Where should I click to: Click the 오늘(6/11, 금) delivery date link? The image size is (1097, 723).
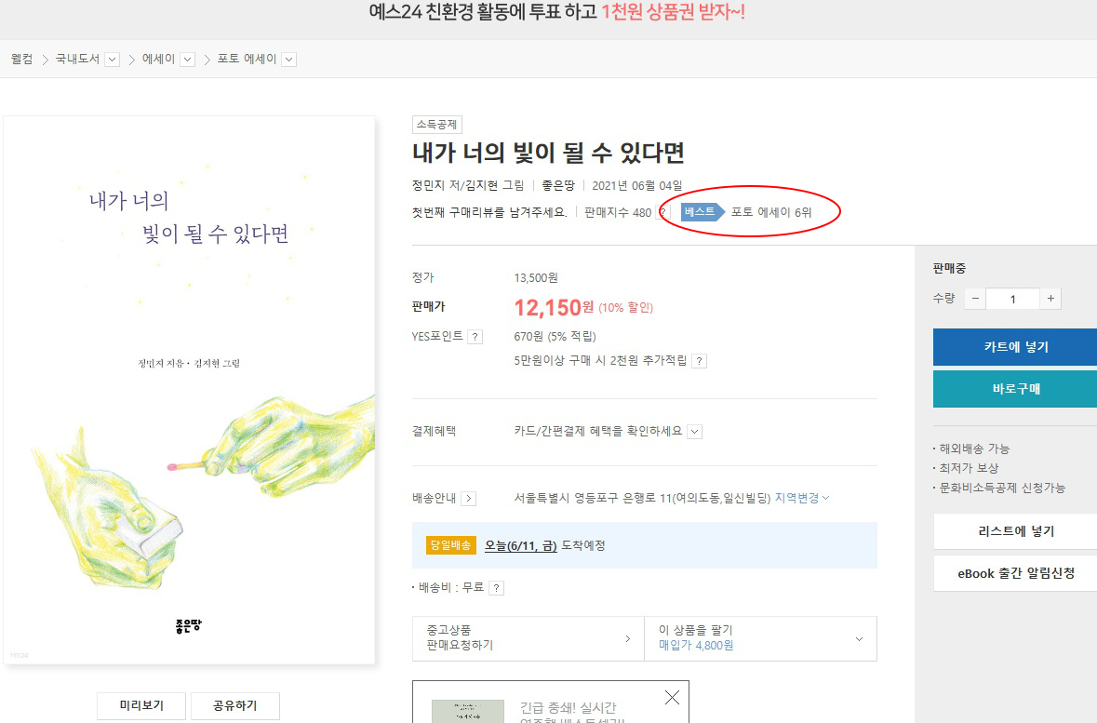point(520,545)
